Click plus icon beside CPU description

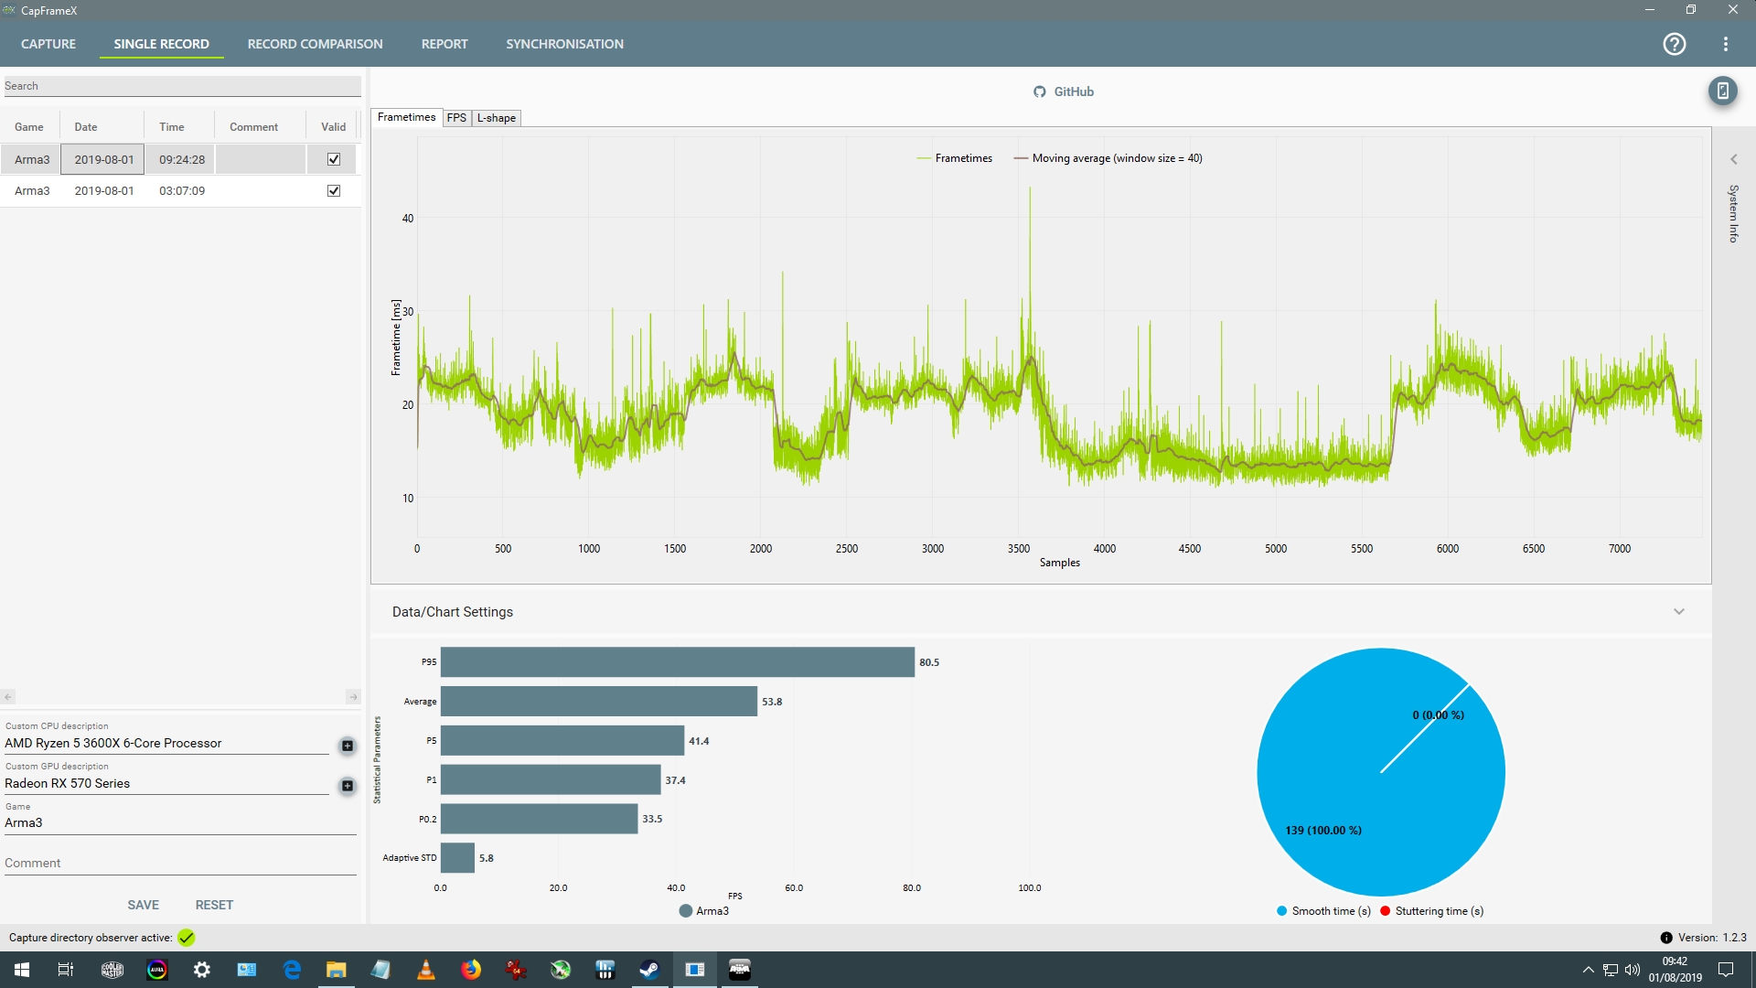(x=348, y=746)
